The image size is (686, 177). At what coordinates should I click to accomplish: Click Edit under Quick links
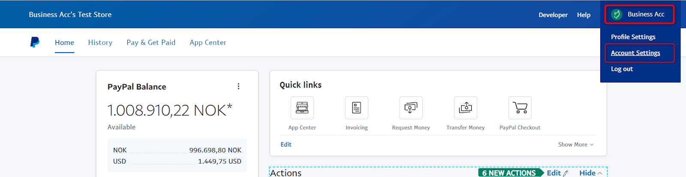click(x=286, y=145)
